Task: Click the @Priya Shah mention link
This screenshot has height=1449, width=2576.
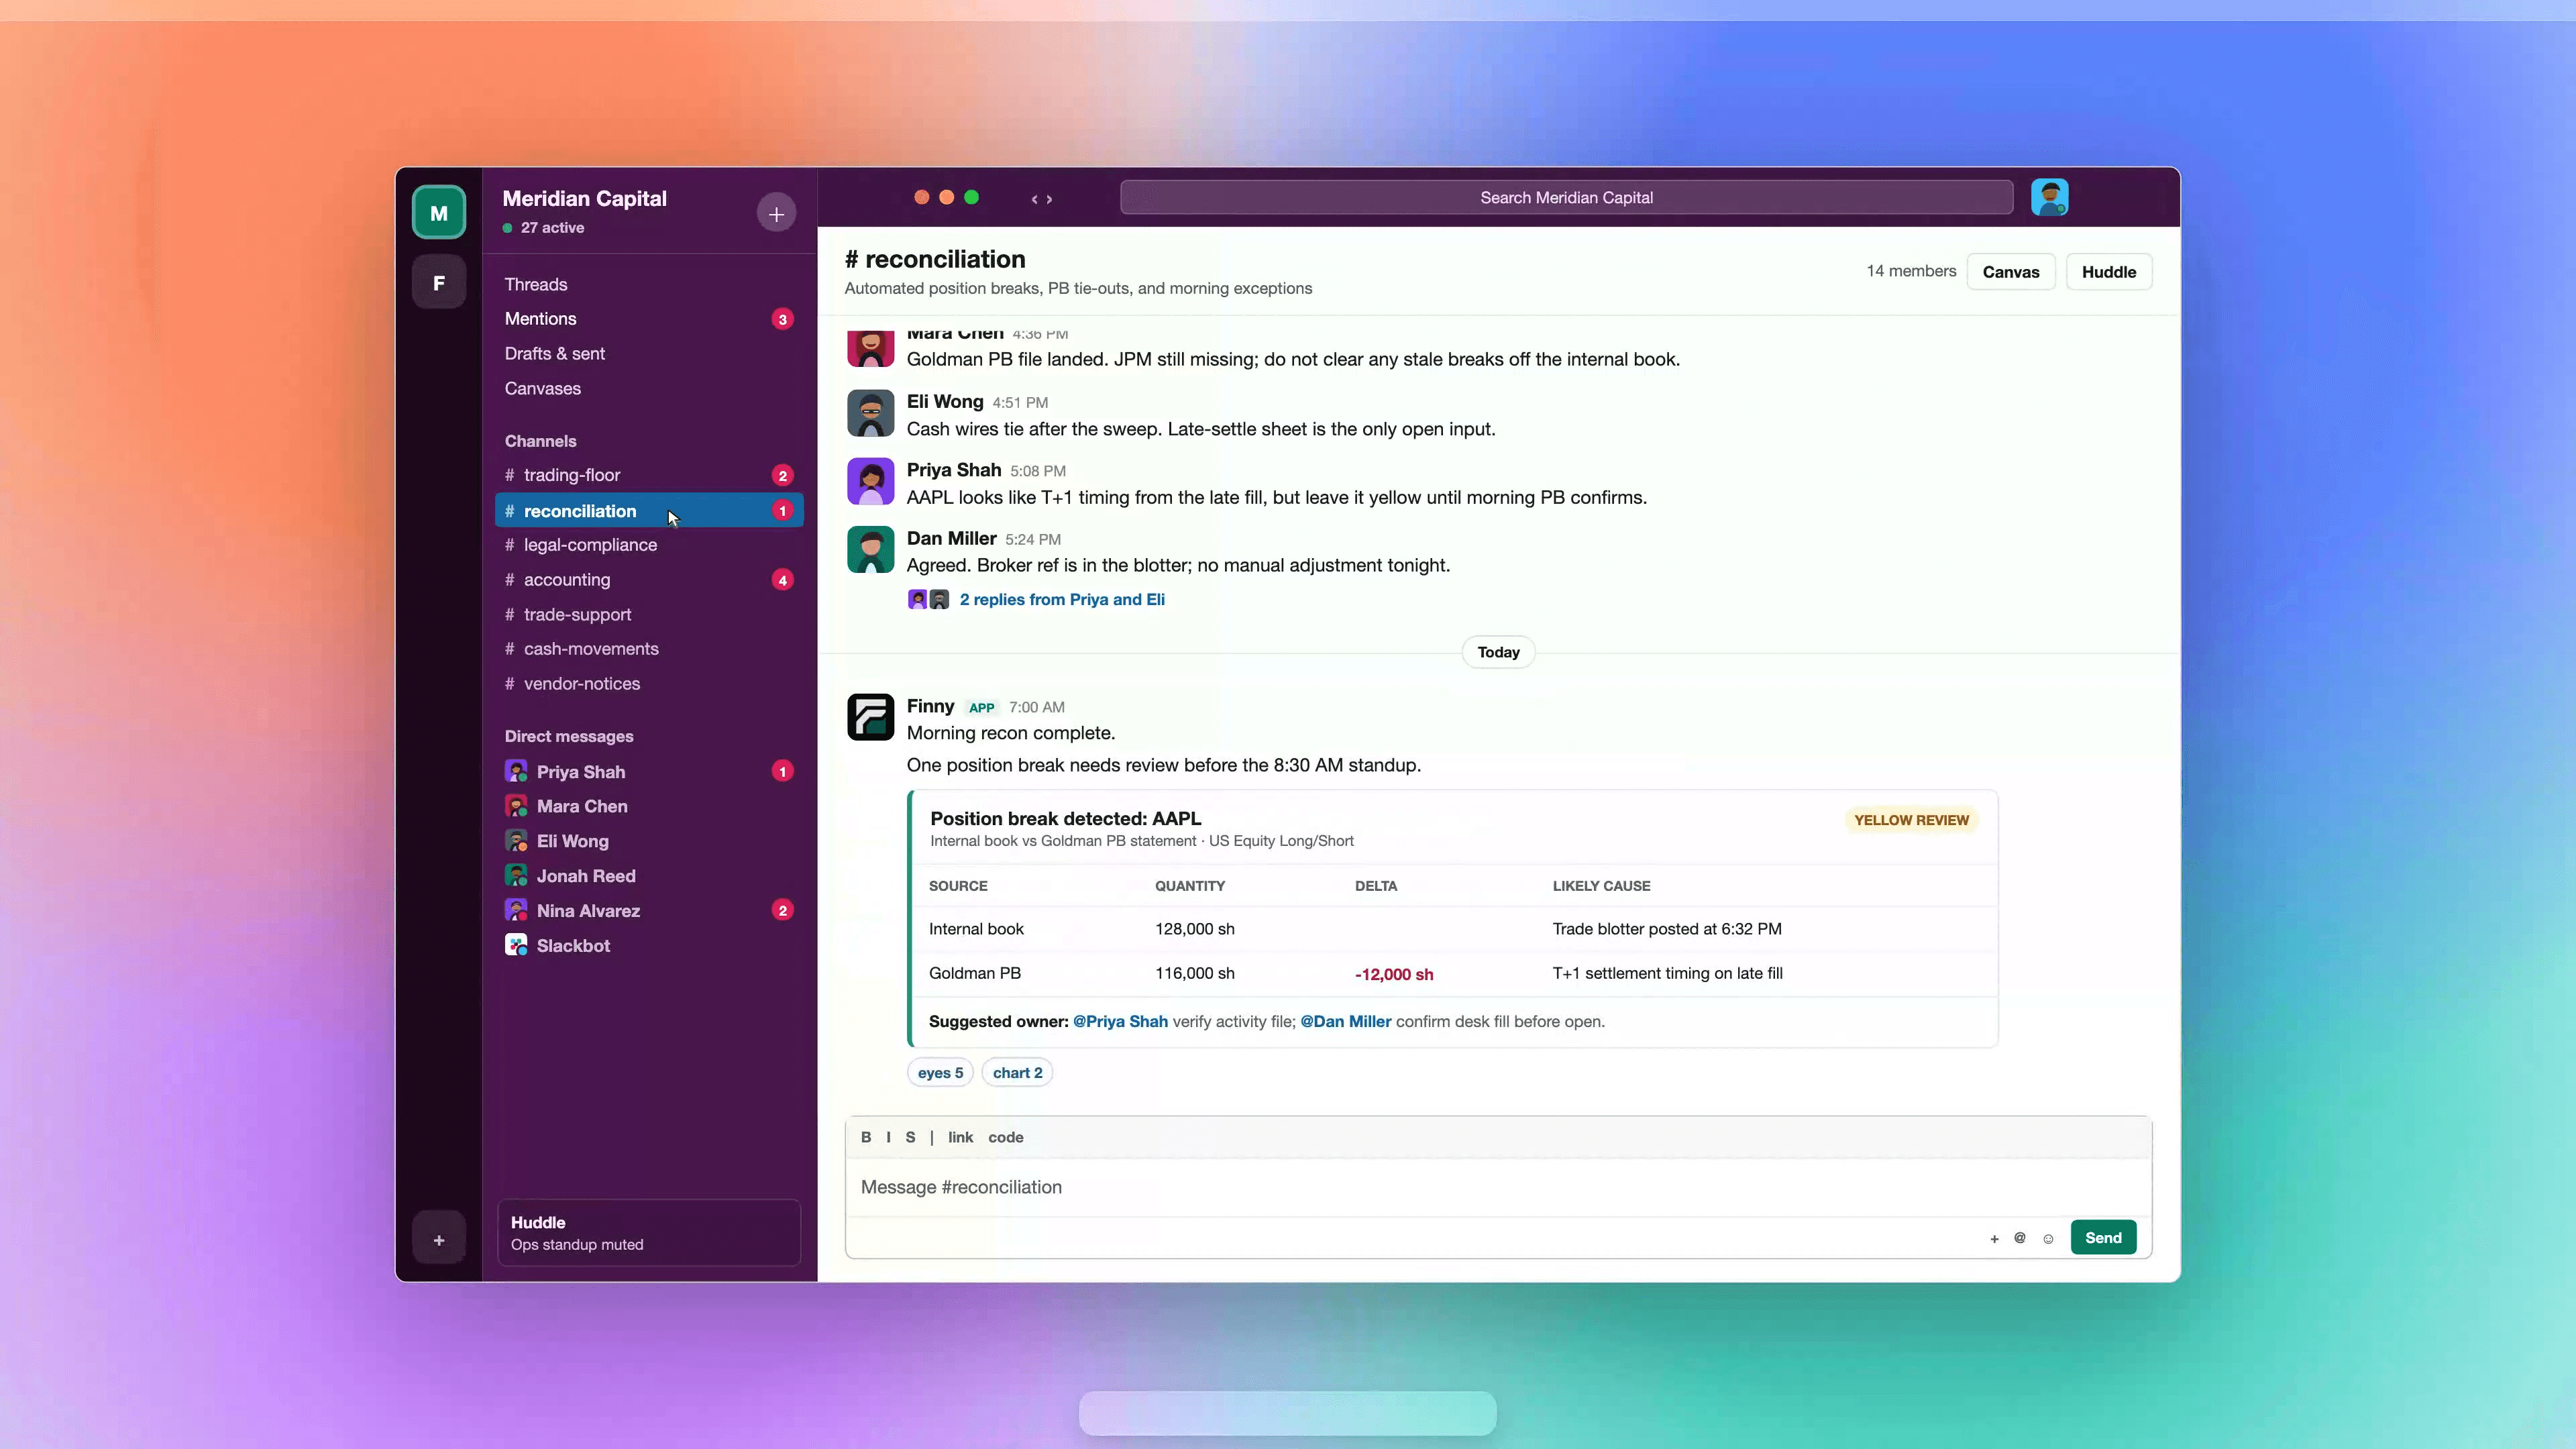Action: (1120, 1021)
